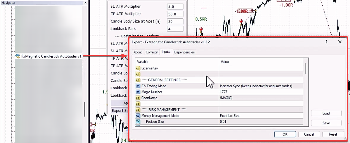Open the Dependencies tab
This screenshot has height=143, width=350.
click(x=184, y=52)
